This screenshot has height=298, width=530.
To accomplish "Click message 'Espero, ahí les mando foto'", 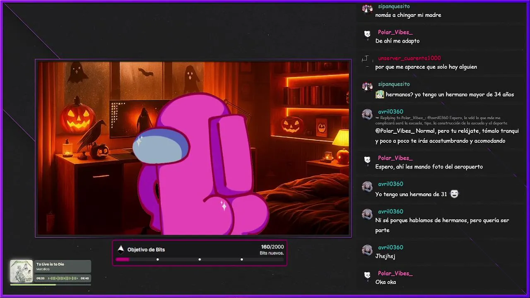I will coord(429,167).
